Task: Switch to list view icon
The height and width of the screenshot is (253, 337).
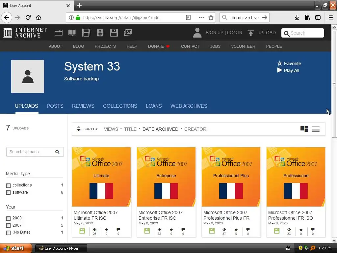Action: (316, 129)
